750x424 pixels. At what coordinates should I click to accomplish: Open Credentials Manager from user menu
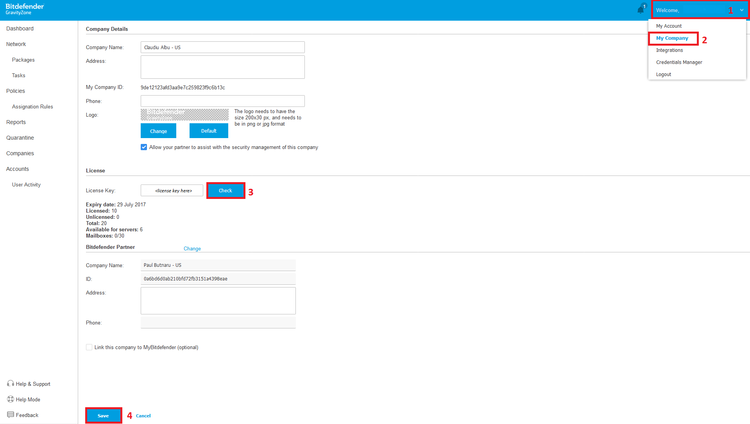coord(679,62)
